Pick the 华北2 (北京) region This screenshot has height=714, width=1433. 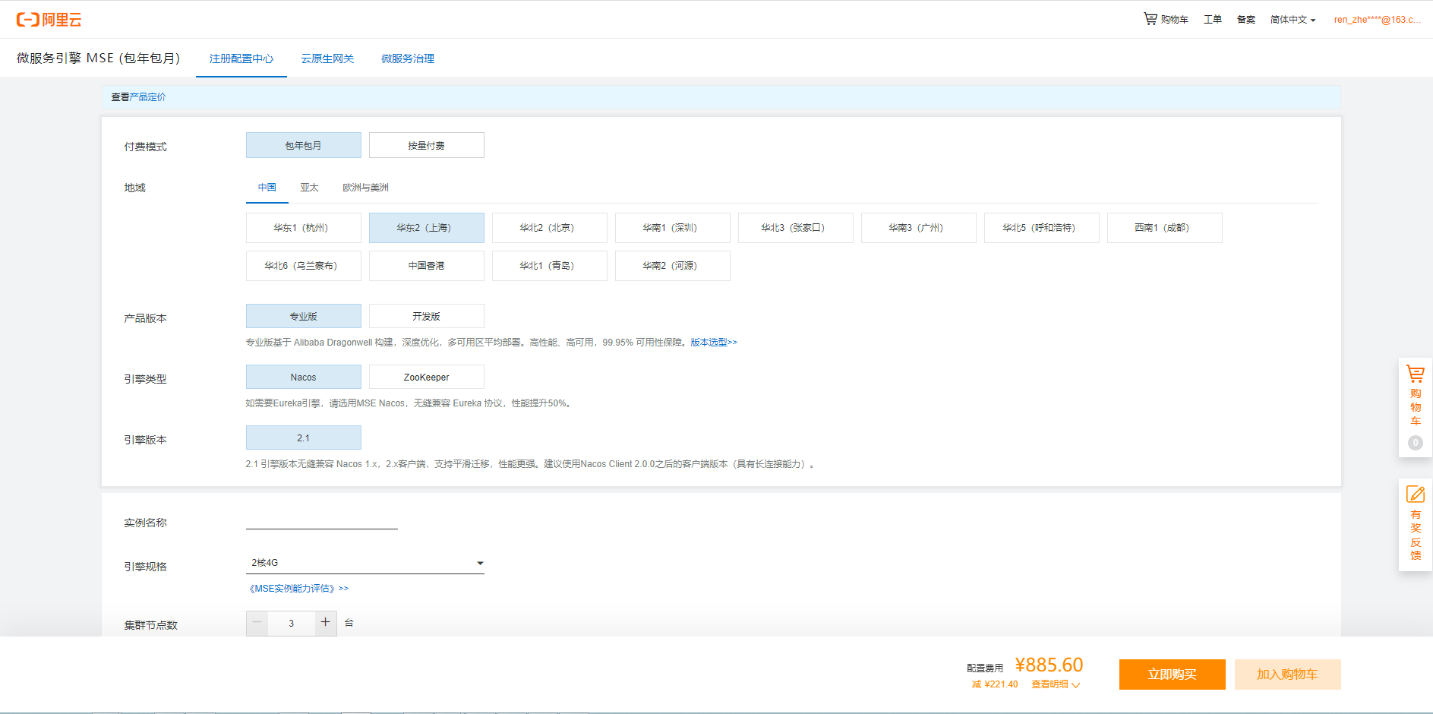coord(549,228)
